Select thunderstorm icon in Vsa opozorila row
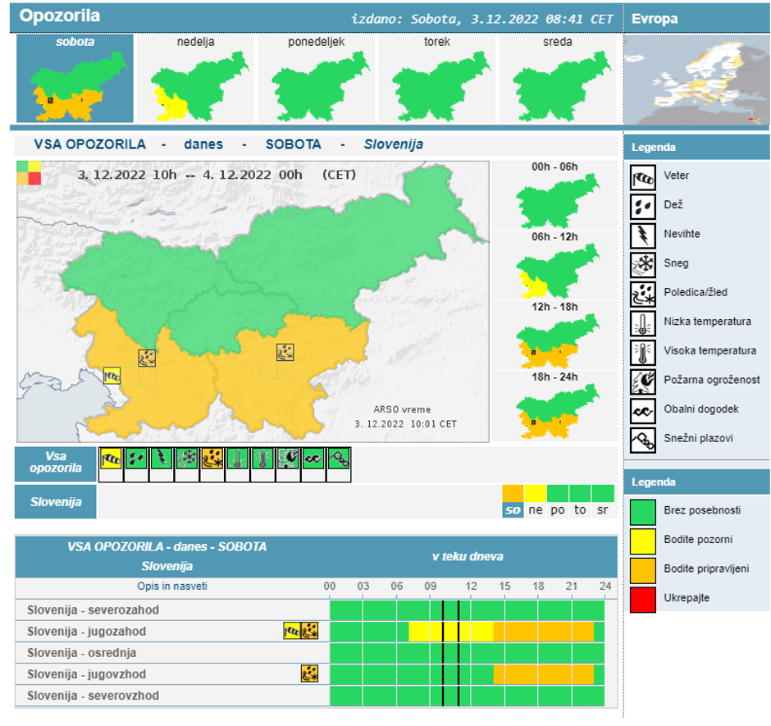This screenshot has width=771, height=726. 162,459
